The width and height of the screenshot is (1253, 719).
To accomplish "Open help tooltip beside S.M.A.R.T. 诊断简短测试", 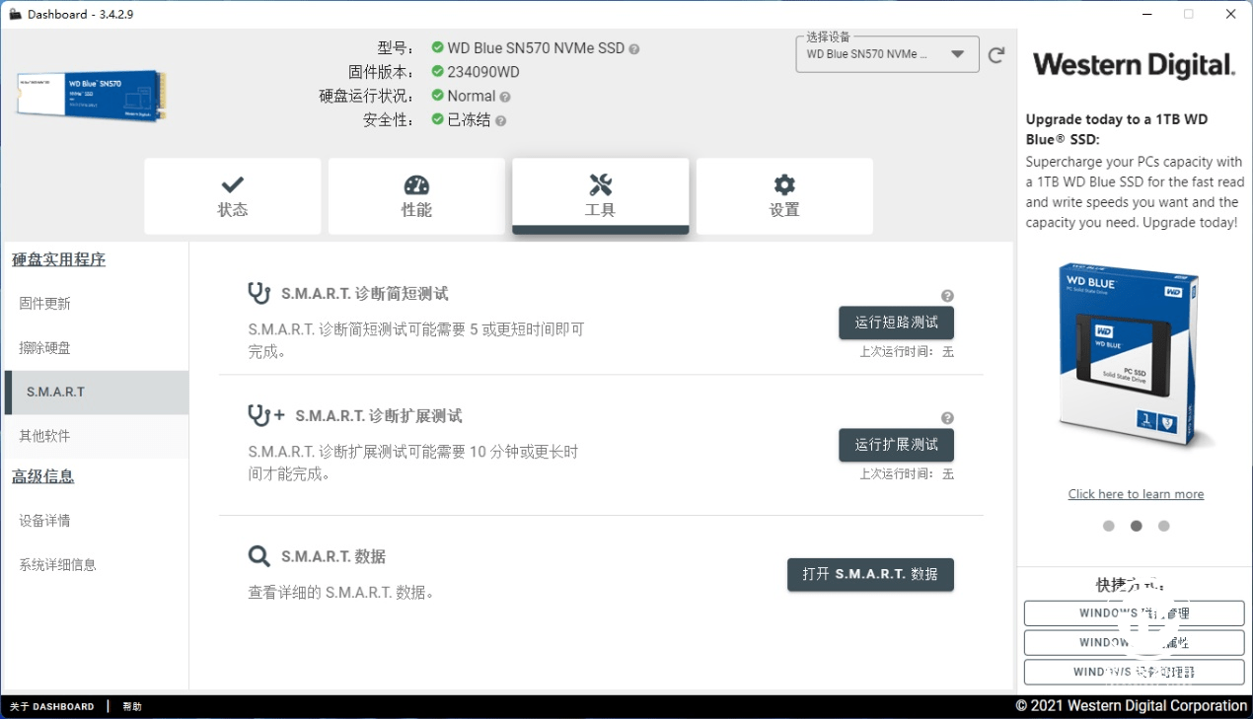I will click(947, 295).
